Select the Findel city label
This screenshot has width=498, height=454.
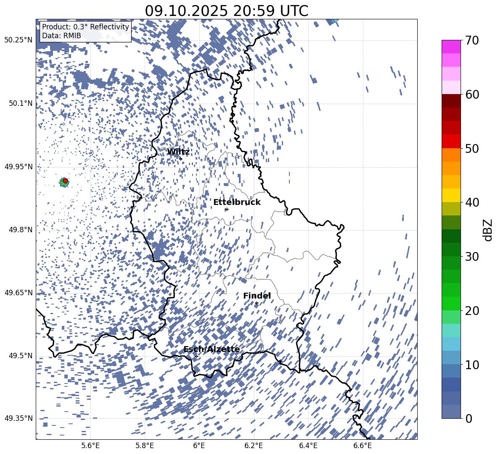click(x=257, y=296)
